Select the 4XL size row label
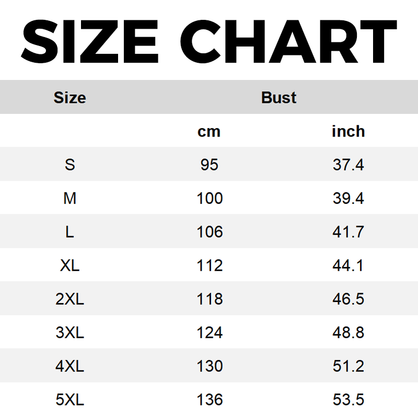 (70, 366)
